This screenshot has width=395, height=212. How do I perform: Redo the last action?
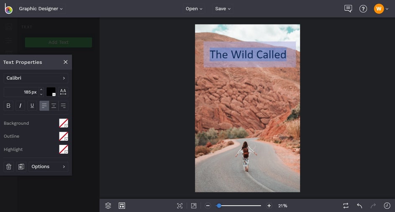tap(373, 206)
